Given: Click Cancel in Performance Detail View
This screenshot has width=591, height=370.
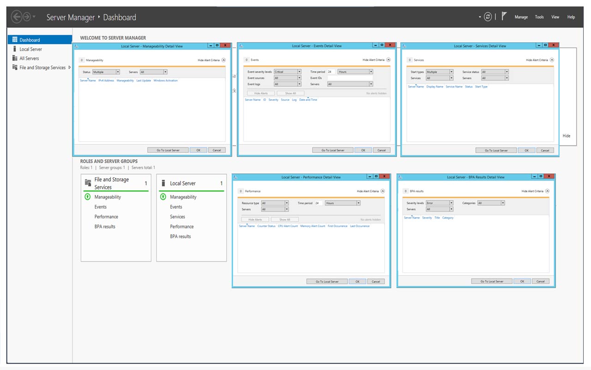Looking at the screenshot, I should click(376, 282).
